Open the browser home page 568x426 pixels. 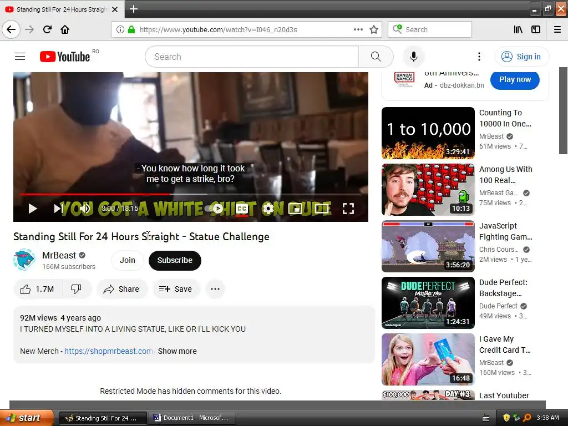[x=65, y=29]
